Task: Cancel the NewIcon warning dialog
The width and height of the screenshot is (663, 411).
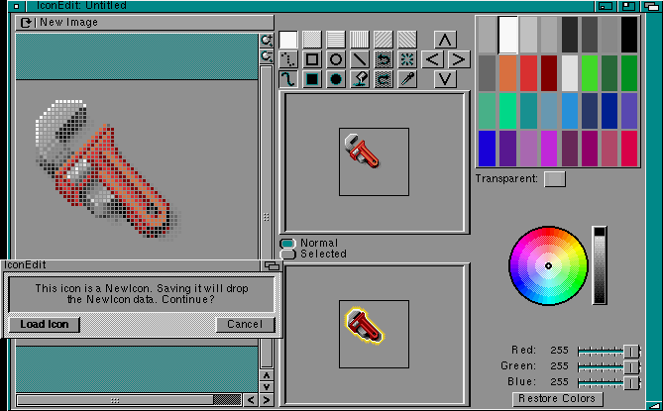Action: click(245, 325)
